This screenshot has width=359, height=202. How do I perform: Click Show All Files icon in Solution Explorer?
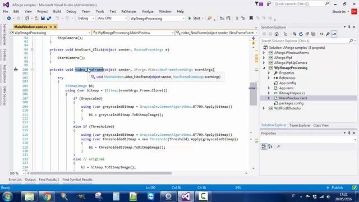tap(313, 34)
